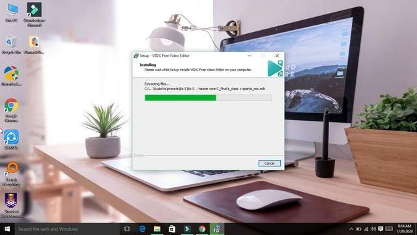Screen dimensions: 417x235
Task: Click the setup icon in the title bar
Action: [x=136, y=55]
